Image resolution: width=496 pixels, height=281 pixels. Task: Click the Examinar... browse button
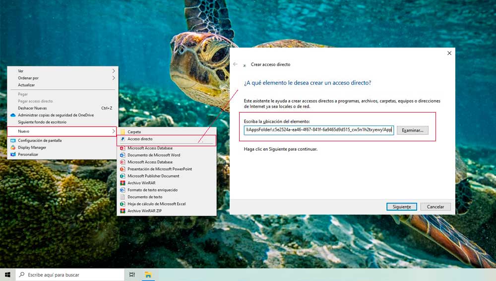413,130
